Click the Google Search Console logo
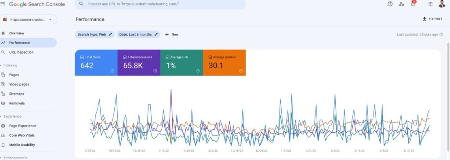Screen dimensions: 450x160 pyautogui.click(x=37, y=4)
